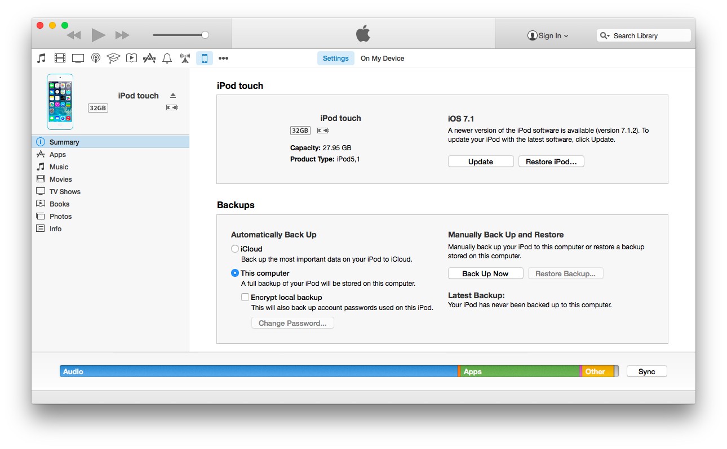Viewport: 727px width, 449px height.
Task: Select Summary in the sidebar
Action: coord(110,142)
